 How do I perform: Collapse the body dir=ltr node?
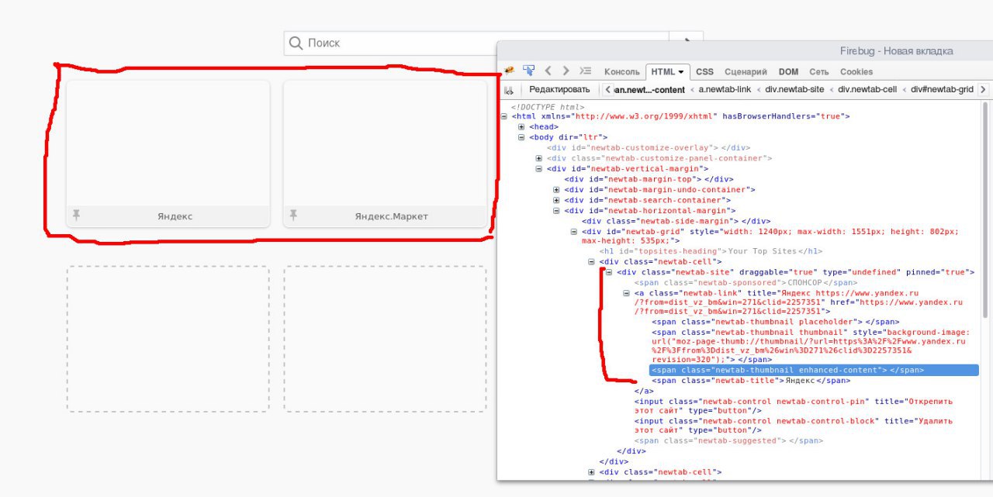[x=521, y=137]
